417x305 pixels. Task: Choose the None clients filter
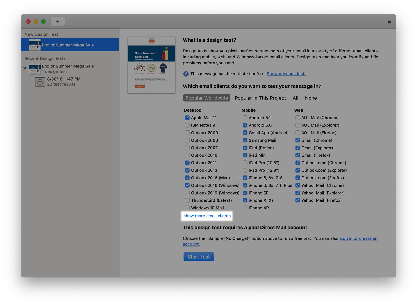(311, 98)
